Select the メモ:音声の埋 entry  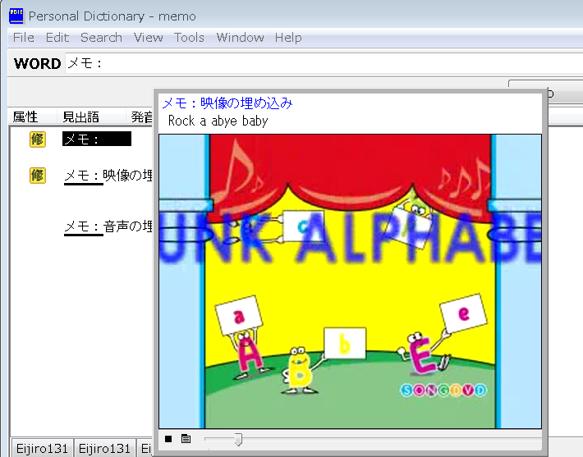pyautogui.click(x=108, y=226)
